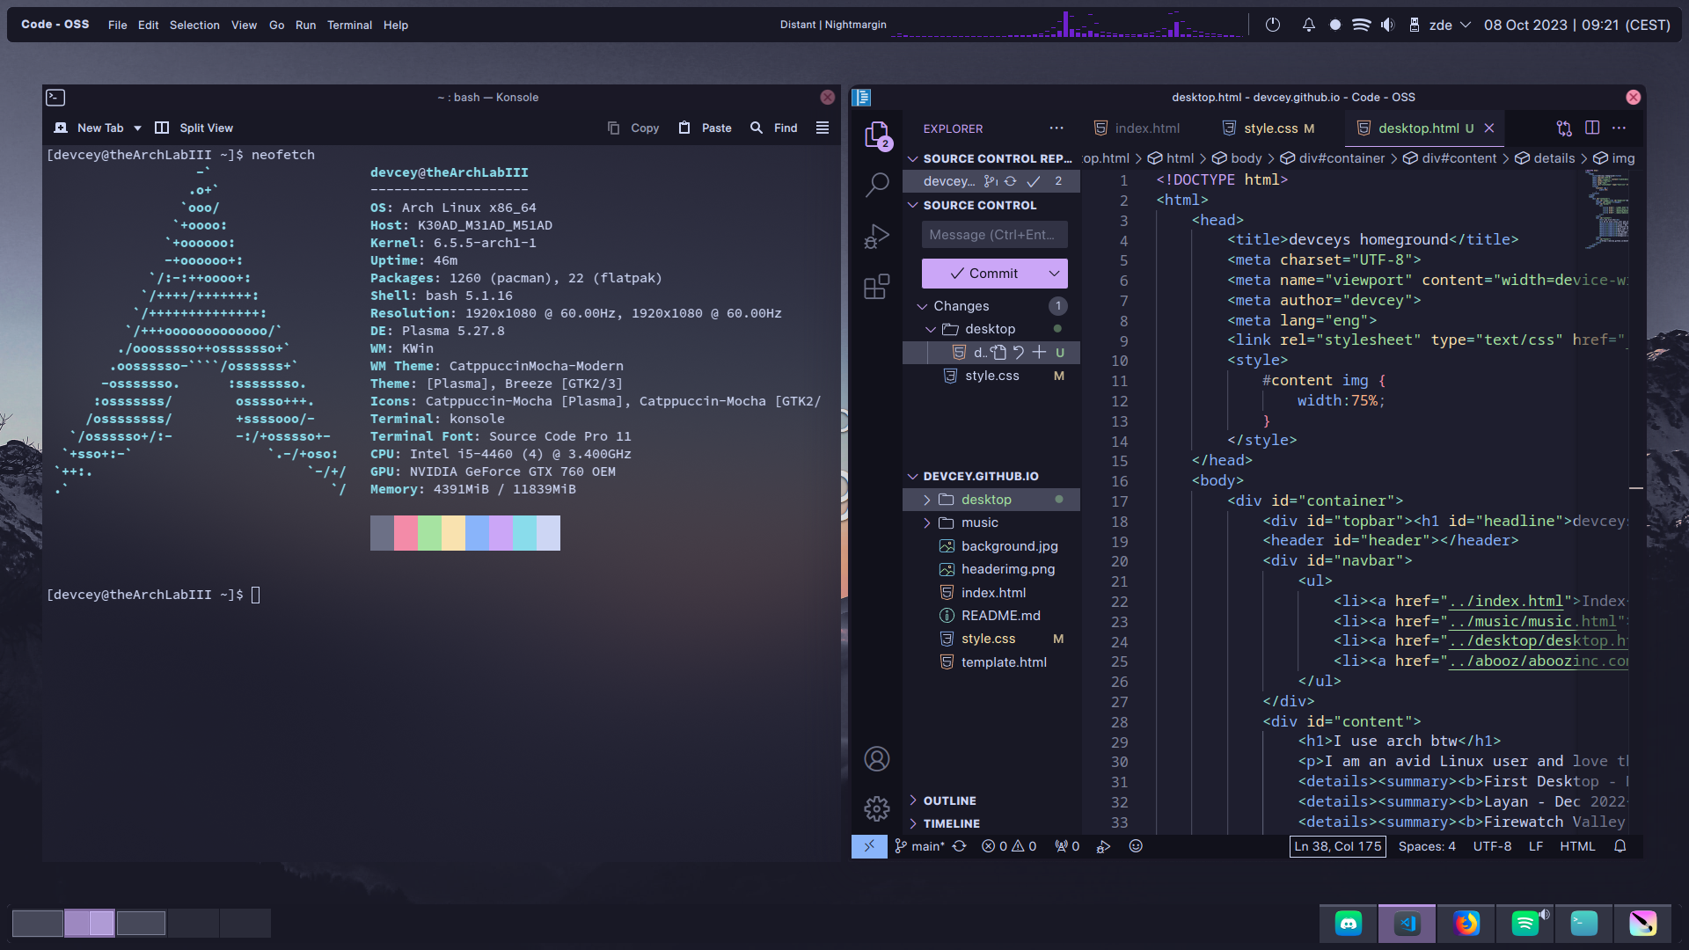This screenshot has width=1689, height=950.
Task: Open the New Tab dropdown arrow in Konsole
Action: (137, 128)
